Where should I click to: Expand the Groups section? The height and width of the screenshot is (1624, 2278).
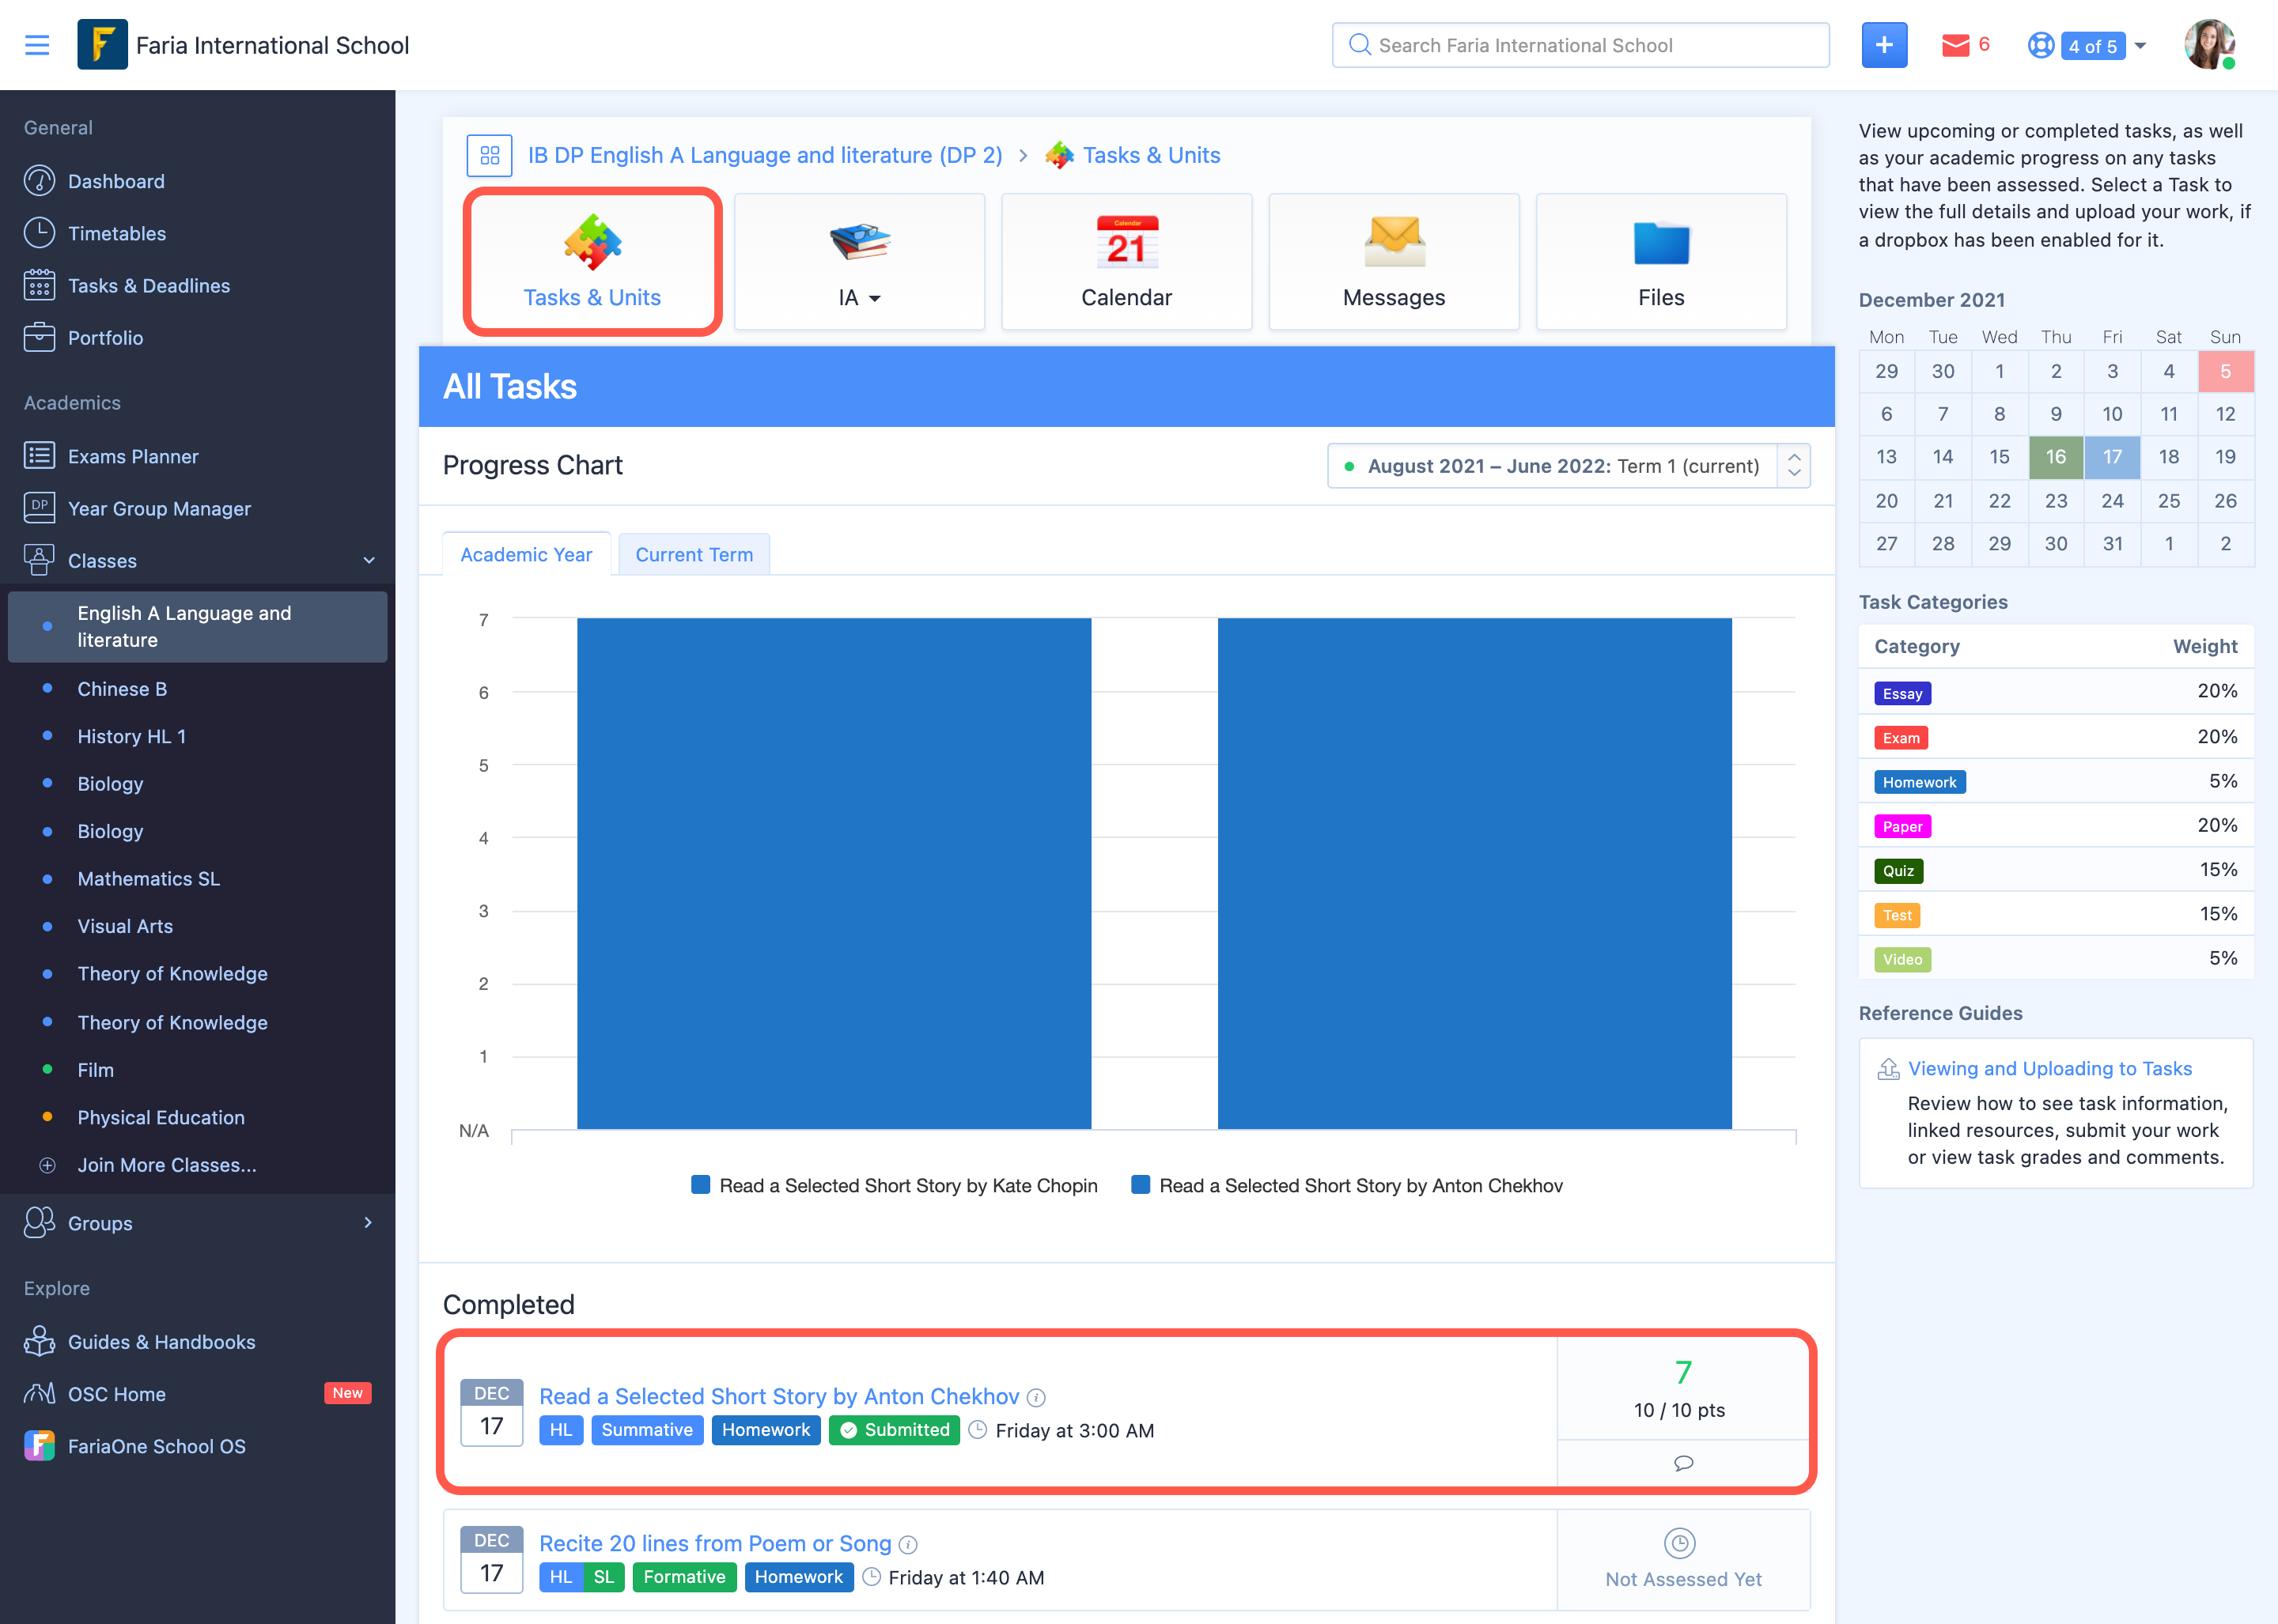[368, 1223]
